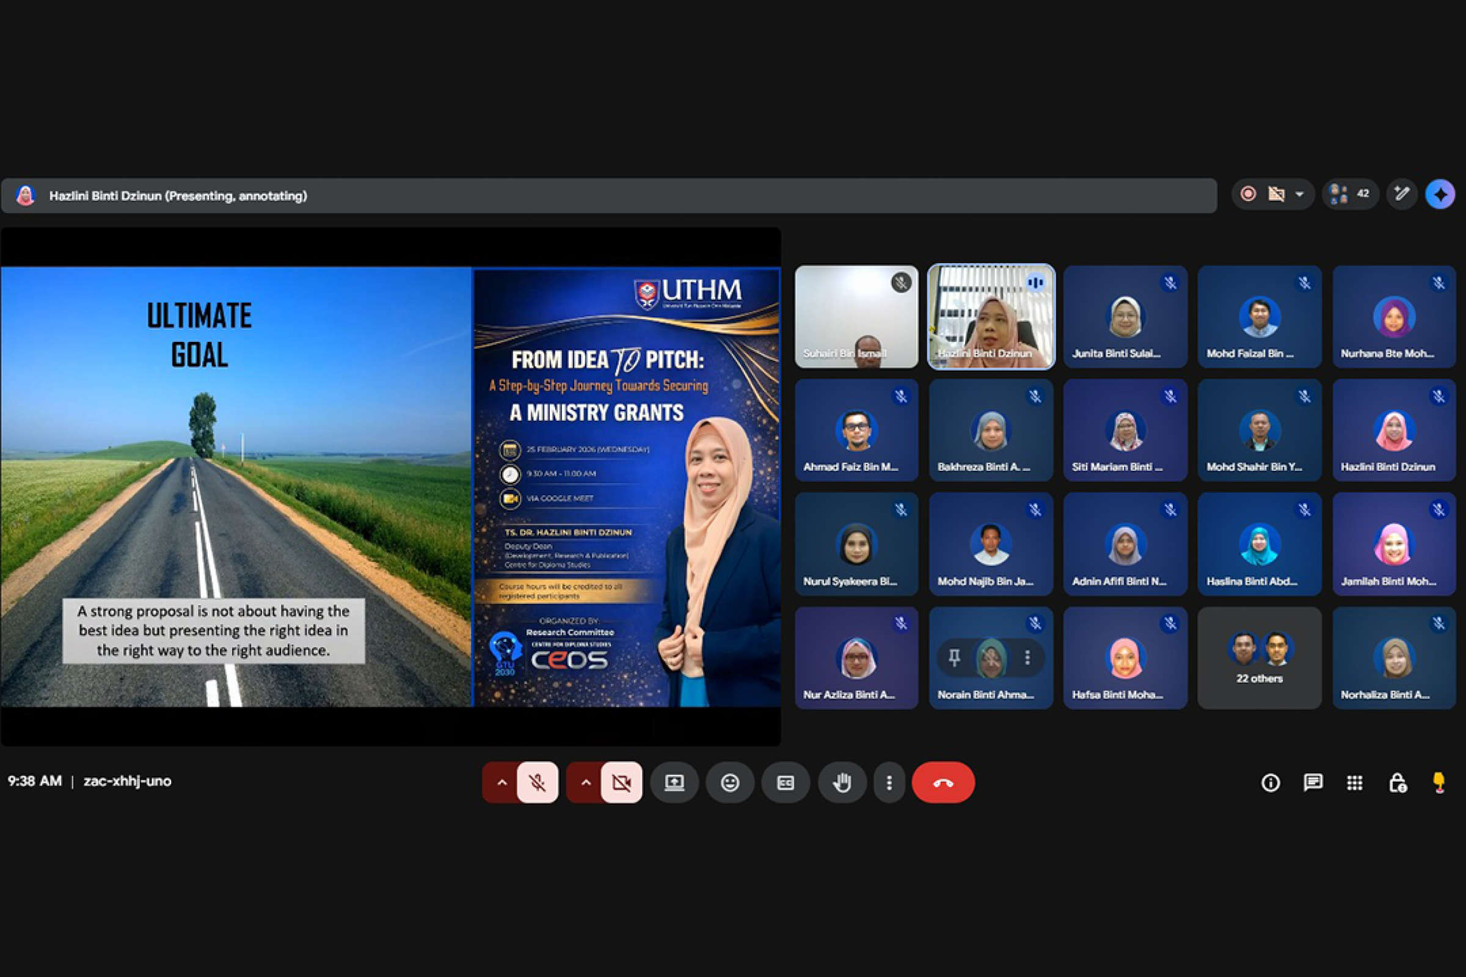The height and width of the screenshot is (977, 1466).
Task: Expand the camera video settings chevron
Action: click(586, 783)
